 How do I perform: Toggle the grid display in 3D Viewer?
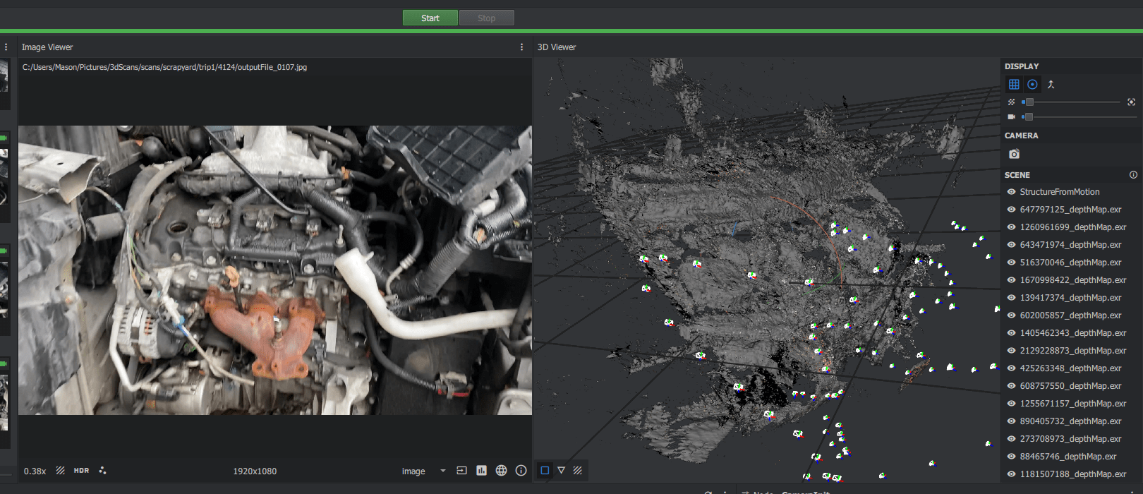[1014, 85]
